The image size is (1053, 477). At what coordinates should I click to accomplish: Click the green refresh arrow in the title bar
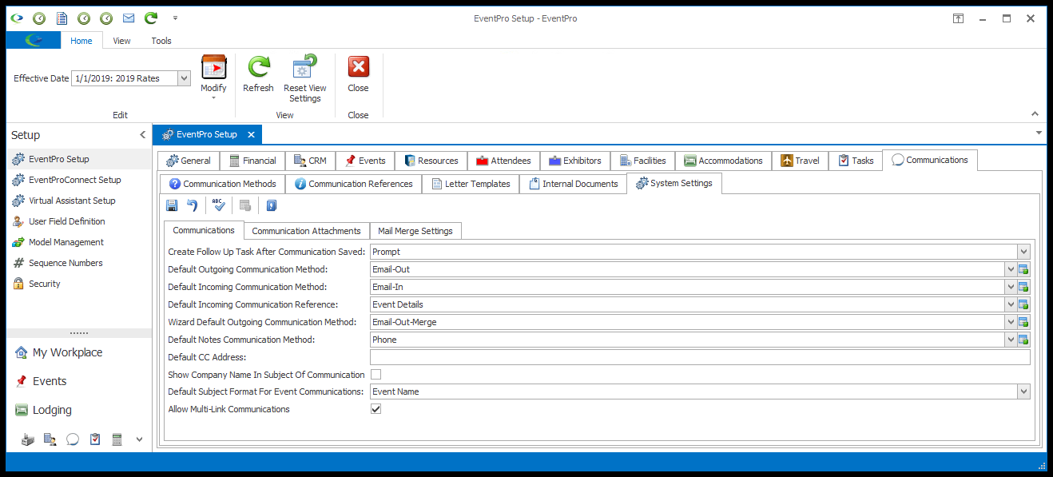point(151,18)
